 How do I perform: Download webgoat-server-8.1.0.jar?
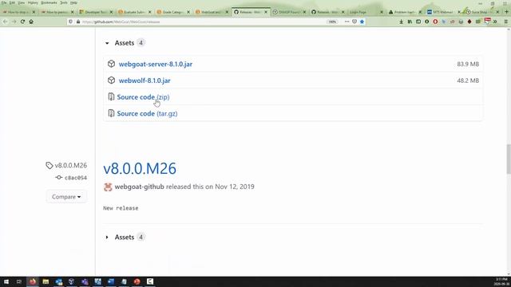[x=156, y=64]
